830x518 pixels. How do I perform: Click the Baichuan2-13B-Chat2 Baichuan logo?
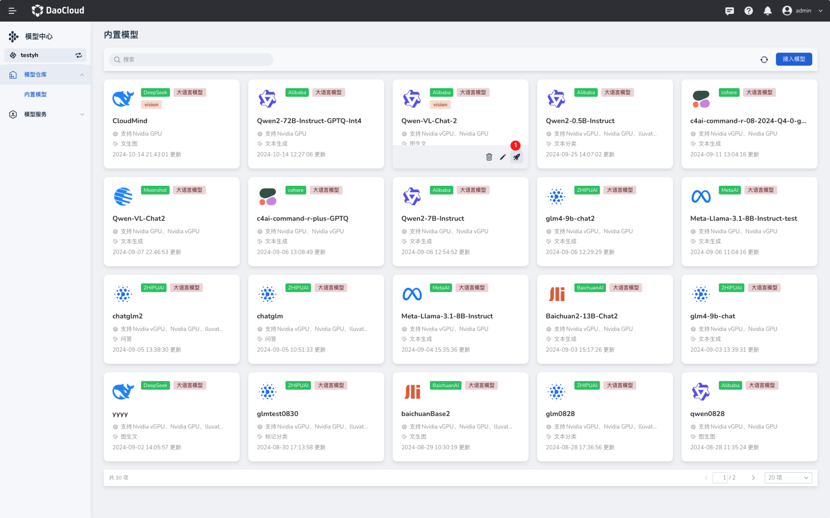[x=557, y=294]
